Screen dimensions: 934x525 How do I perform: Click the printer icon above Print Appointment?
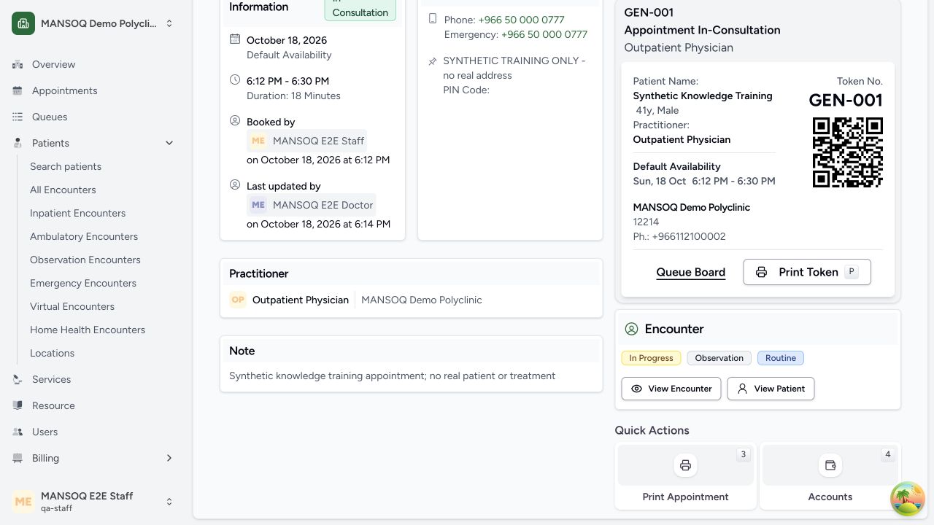(x=685, y=465)
